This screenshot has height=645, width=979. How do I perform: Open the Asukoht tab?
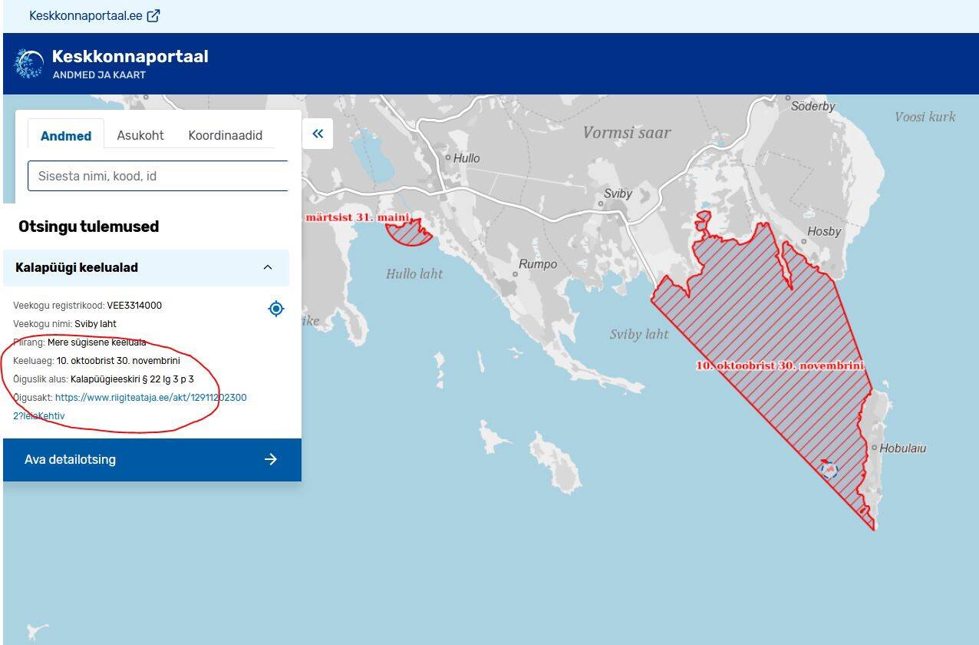tap(140, 135)
